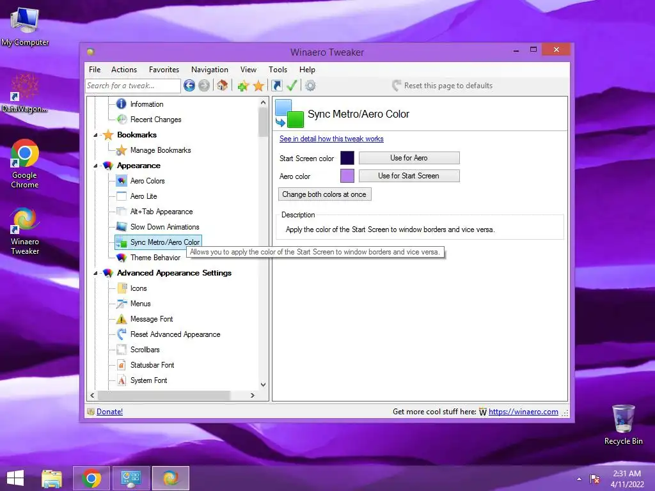Click the tree's vertical scrollbar down arrow
The height and width of the screenshot is (491, 655).
(263, 384)
